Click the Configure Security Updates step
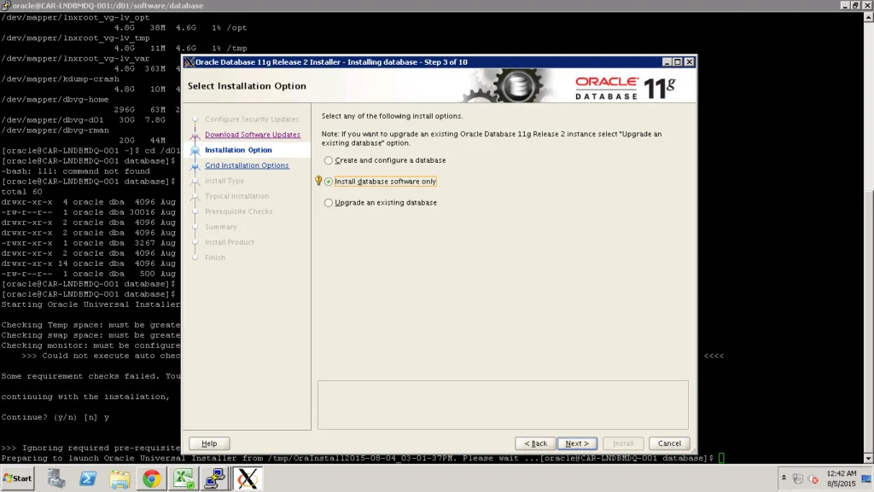The width and height of the screenshot is (874, 492). (252, 119)
